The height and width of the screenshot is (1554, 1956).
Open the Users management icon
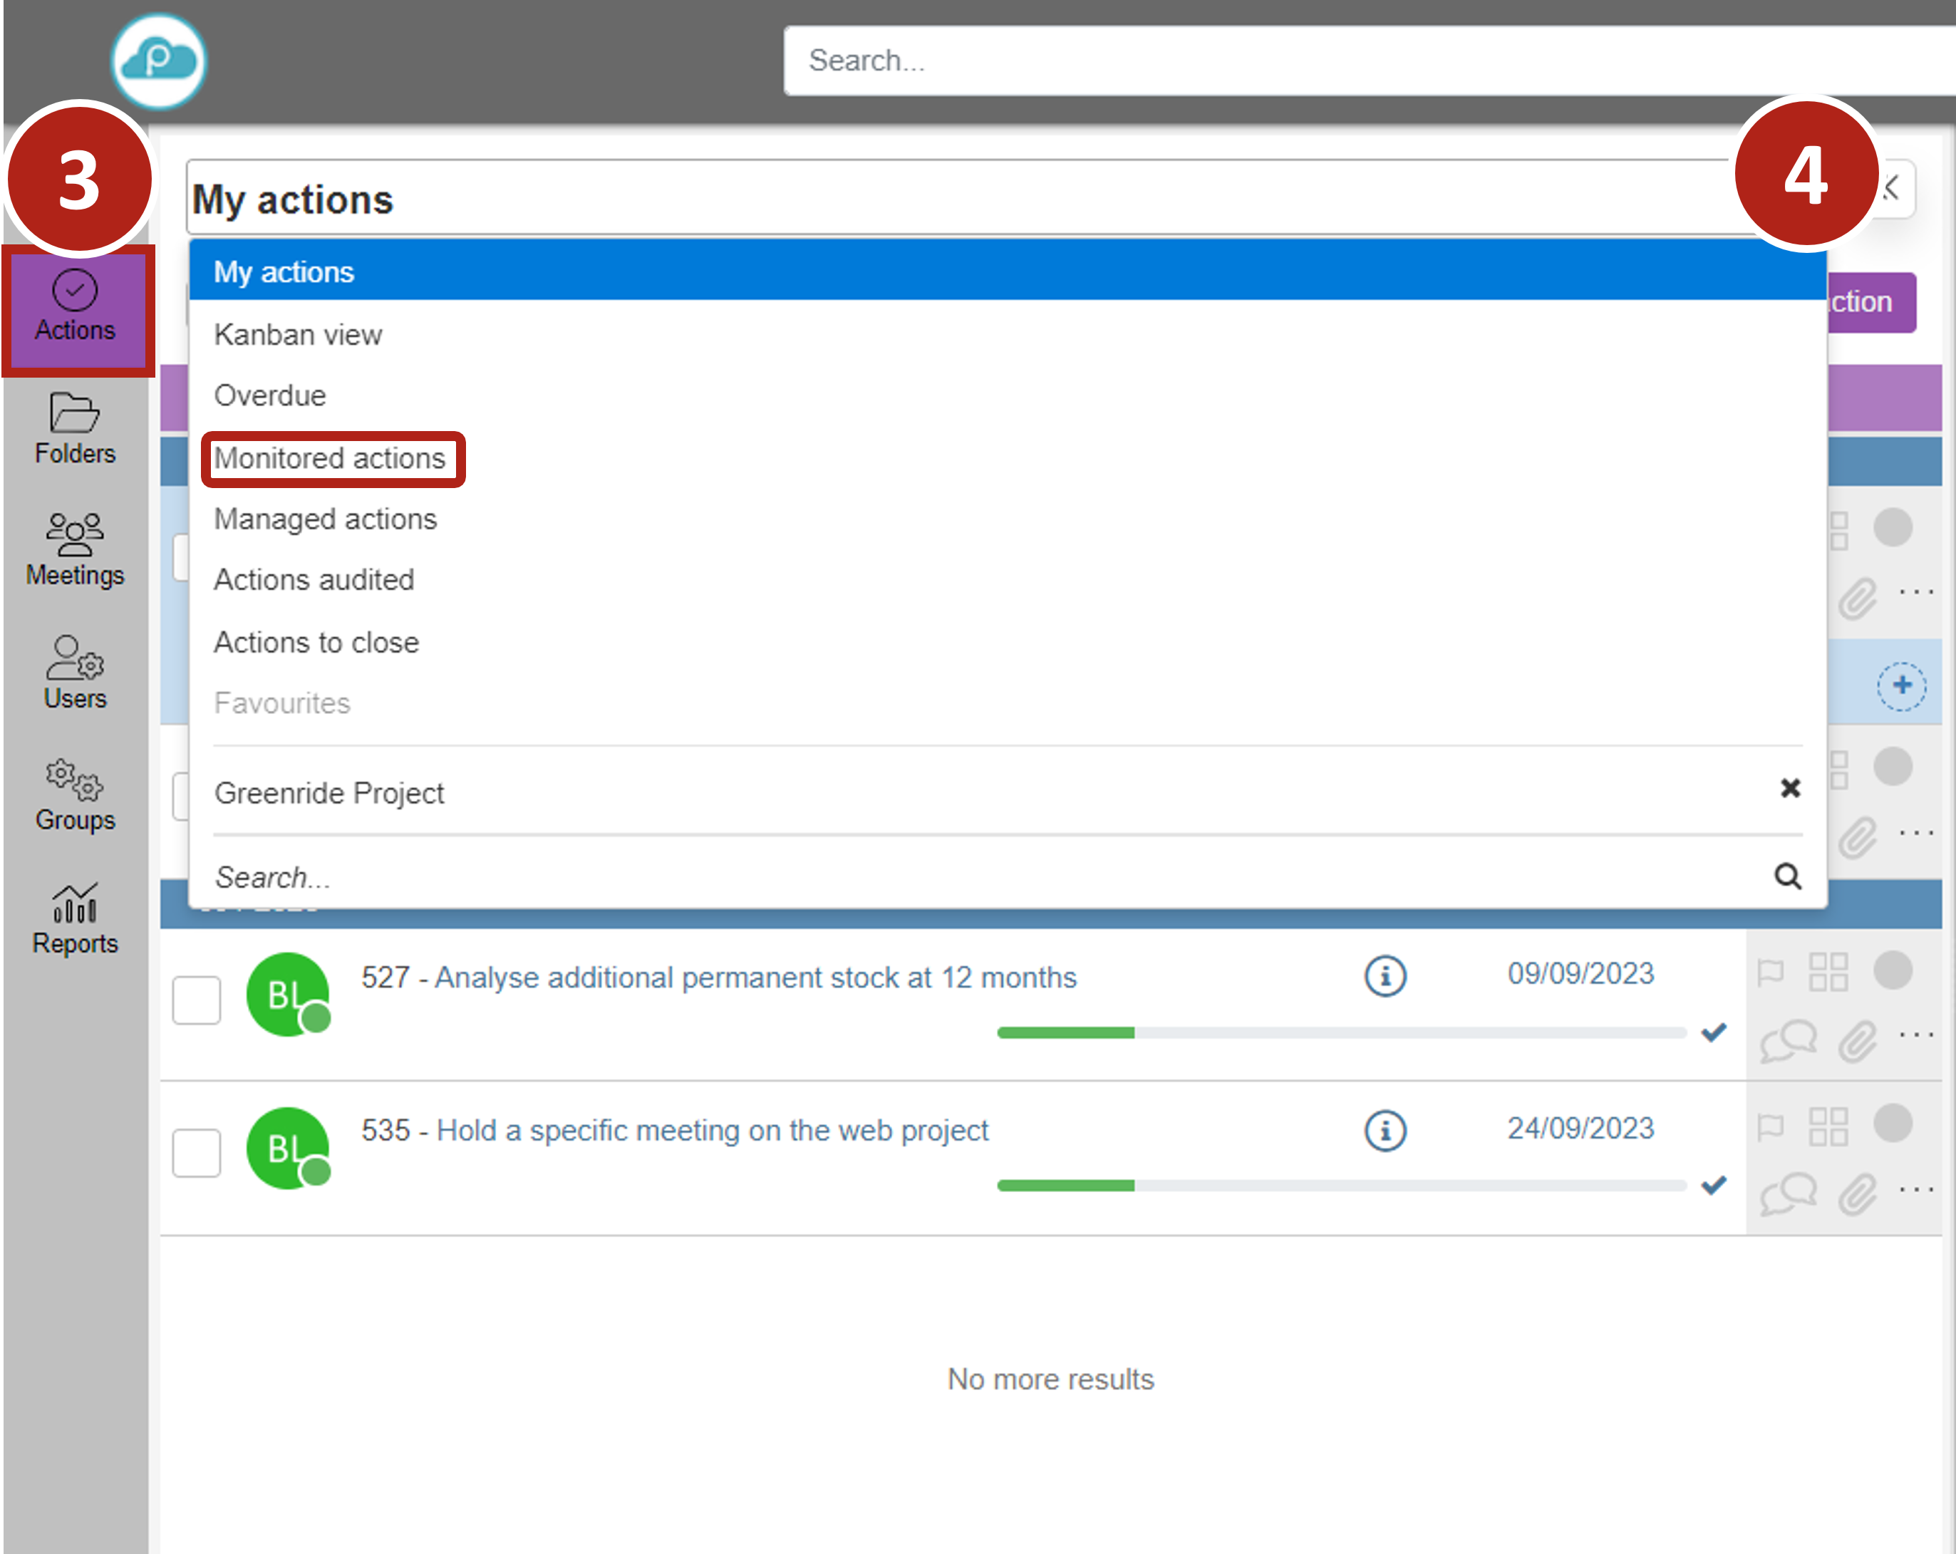tap(74, 672)
